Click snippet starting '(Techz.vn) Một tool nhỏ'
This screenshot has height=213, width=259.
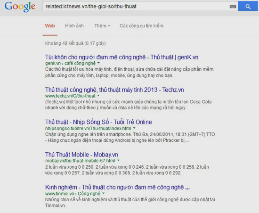(x=129, y=105)
